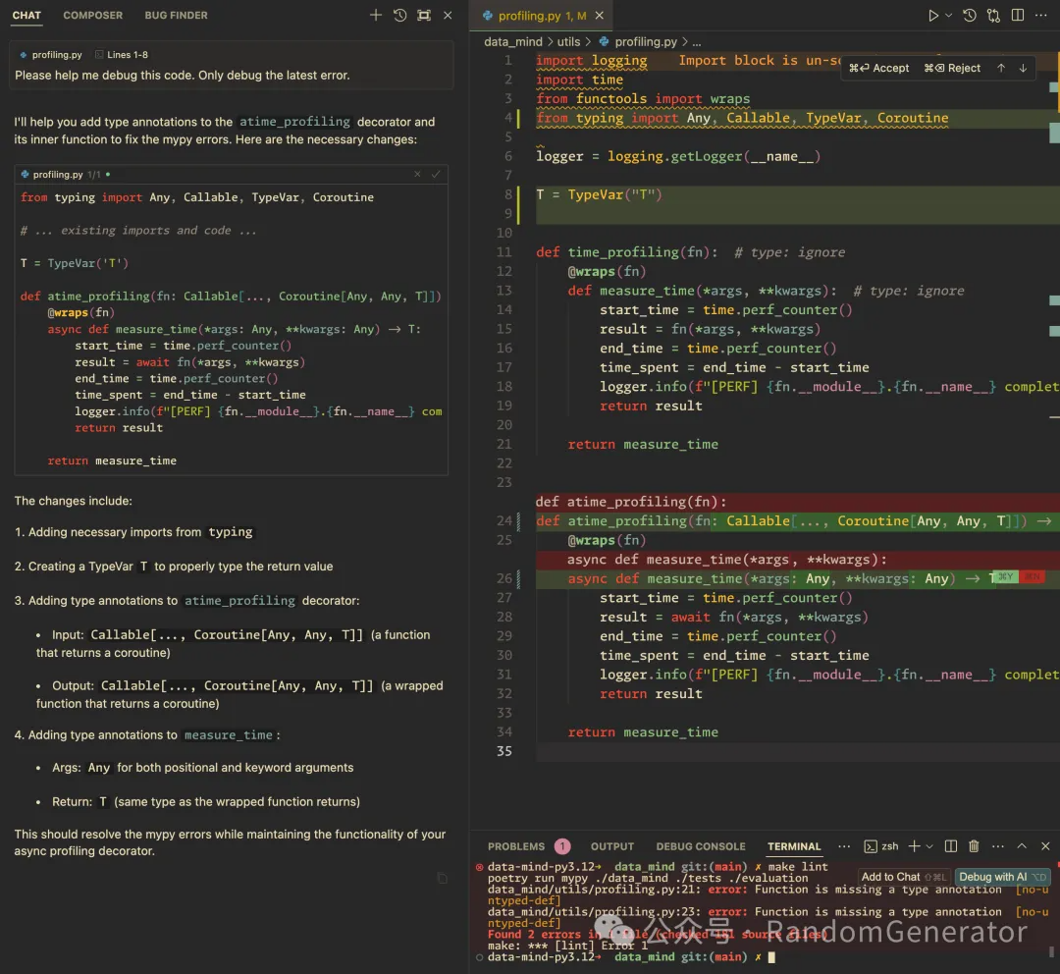The image size is (1060, 974).
Task: Click 'logger = logging.getLogger(__name__)' line
Action: coord(678,156)
